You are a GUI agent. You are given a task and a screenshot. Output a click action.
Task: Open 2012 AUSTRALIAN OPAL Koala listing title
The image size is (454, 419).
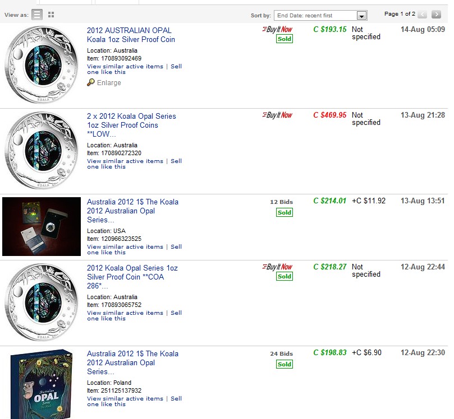click(131, 35)
